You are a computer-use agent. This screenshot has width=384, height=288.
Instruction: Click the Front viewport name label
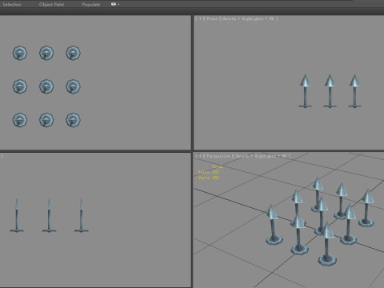pos(212,18)
